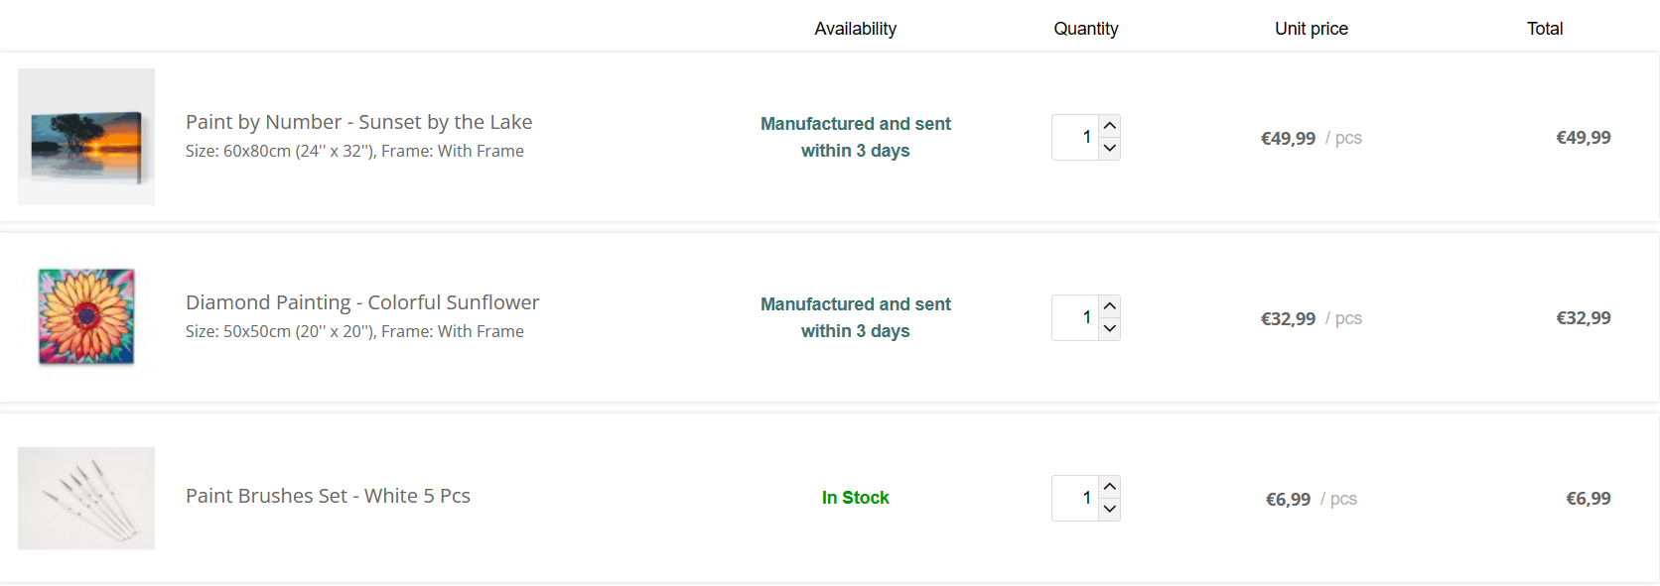Open Sunset by the Lake product thumbnail
1660x586 pixels.
86,137
